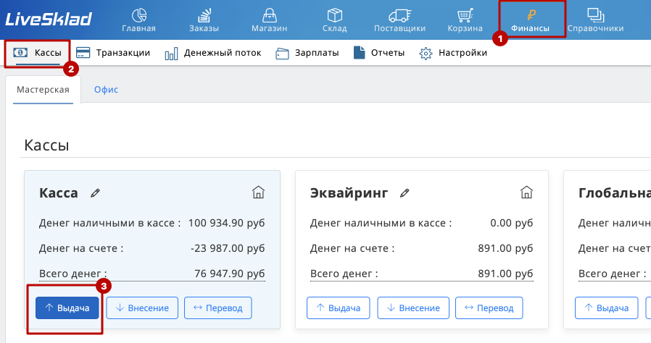Select the -23 987.00 руб account value
Image resolution: width=651 pixels, height=343 pixels.
(228, 248)
